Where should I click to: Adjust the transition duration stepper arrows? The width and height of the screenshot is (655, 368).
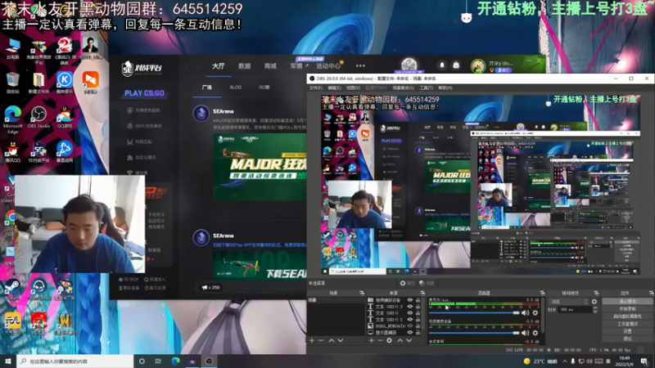tap(595, 310)
